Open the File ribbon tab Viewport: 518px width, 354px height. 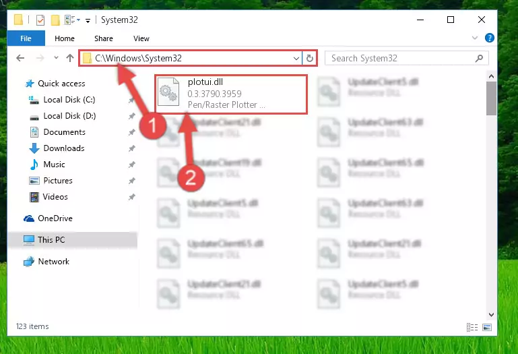coord(26,38)
